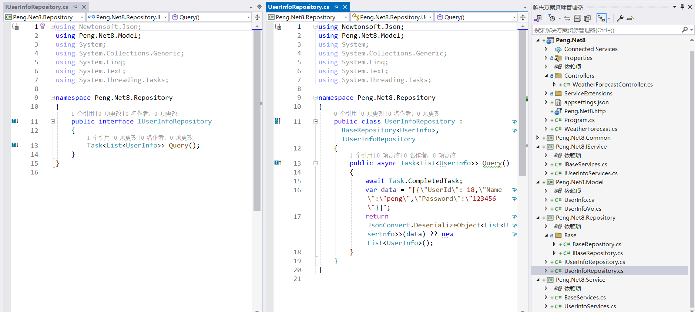Toggle the file nesting view button
The height and width of the screenshot is (312, 695).
[x=601, y=18]
